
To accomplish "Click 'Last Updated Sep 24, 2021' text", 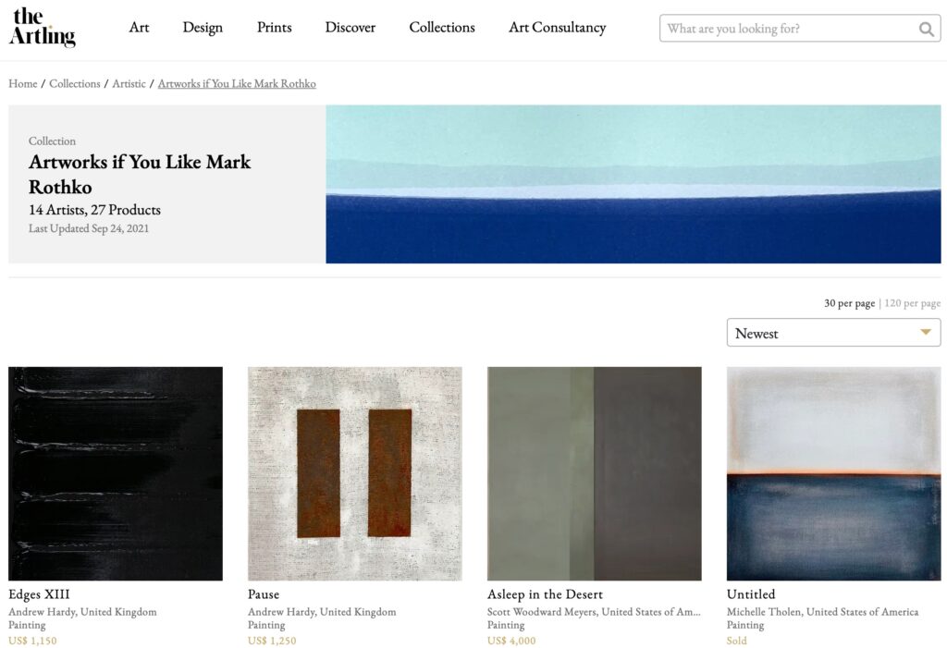I will click(x=89, y=228).
